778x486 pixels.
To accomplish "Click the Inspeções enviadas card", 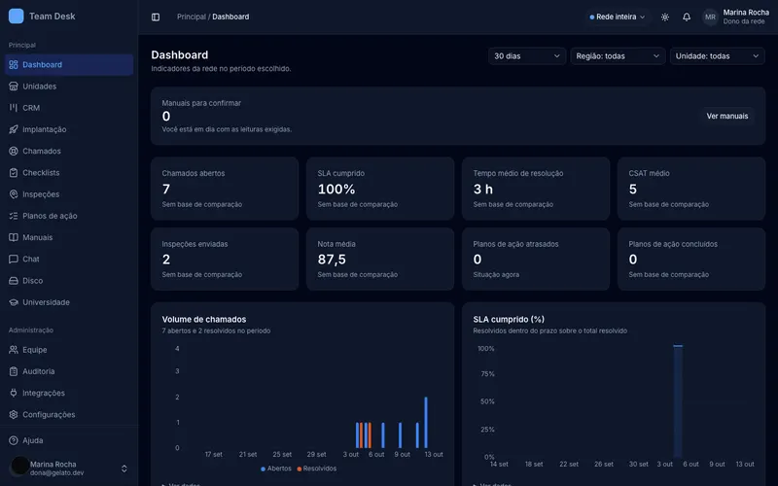I will click(x=225, y=259).
